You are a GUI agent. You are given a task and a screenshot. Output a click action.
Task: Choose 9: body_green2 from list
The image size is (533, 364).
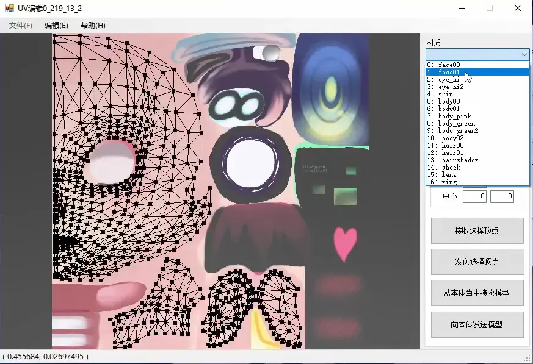tap(477, 130)
